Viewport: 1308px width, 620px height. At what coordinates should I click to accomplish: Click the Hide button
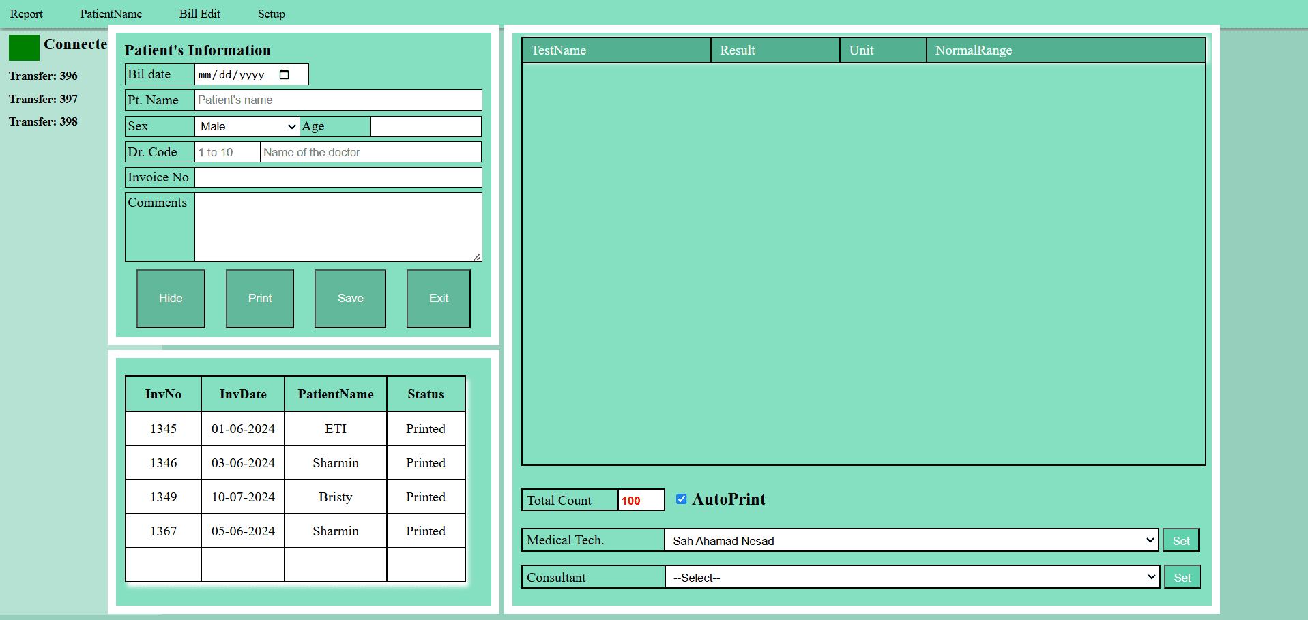171,298
